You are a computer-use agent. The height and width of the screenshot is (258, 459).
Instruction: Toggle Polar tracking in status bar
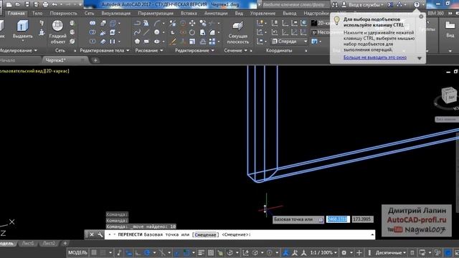click(147, 252)
